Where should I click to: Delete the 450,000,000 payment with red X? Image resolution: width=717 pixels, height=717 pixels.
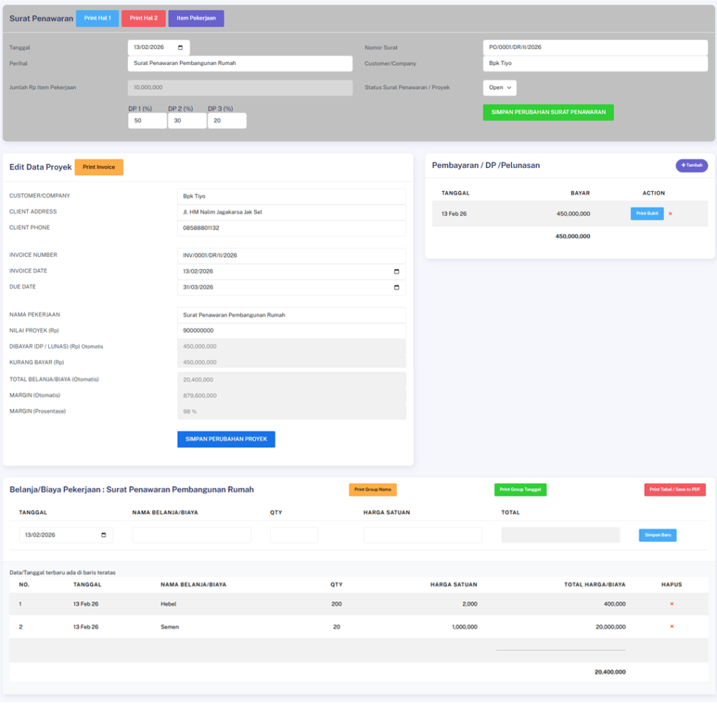tap(670, 214)
